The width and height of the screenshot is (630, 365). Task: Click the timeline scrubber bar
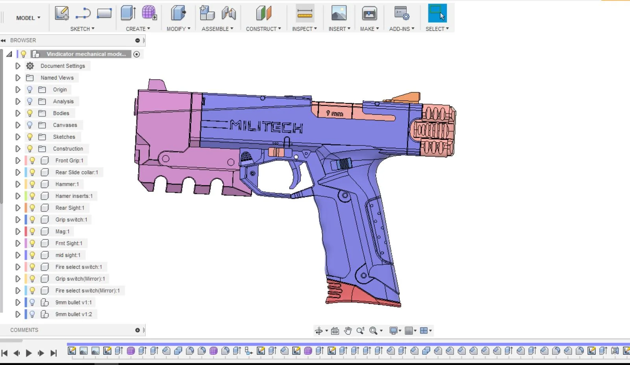click(x=276, y=344)
